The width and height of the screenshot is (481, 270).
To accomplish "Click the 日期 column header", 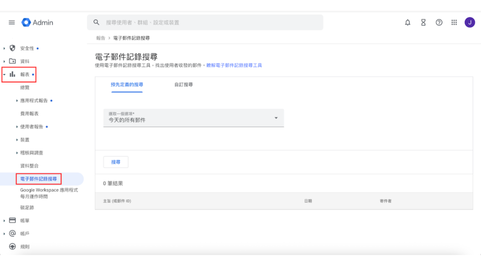I will coord(308,201).
